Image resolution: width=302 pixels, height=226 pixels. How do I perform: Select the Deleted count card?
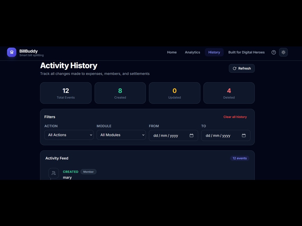229,93
